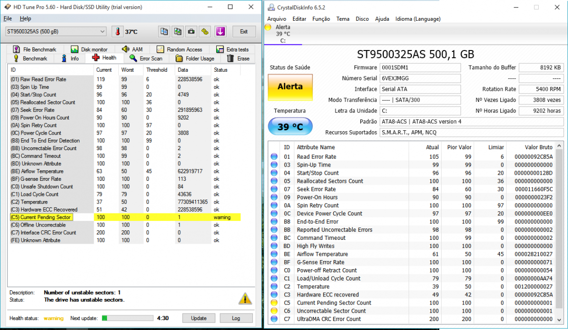Sort by the Threshold column header

click(159, 70)
